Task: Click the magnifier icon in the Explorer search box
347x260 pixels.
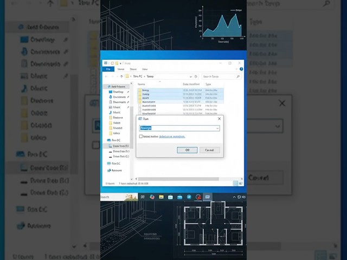Action: pos(238,76)
